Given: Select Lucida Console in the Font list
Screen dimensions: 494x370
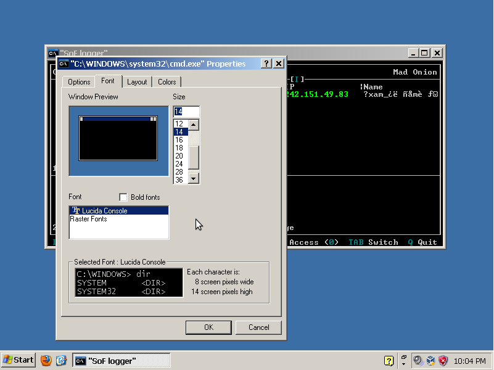Looking at the screenshot, I should click(x=119, y=210).
